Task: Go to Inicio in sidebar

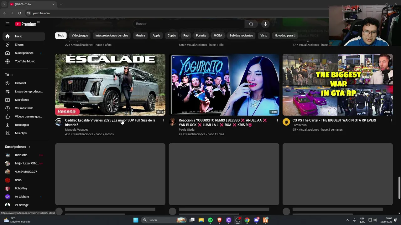Action: coord(24,36)
